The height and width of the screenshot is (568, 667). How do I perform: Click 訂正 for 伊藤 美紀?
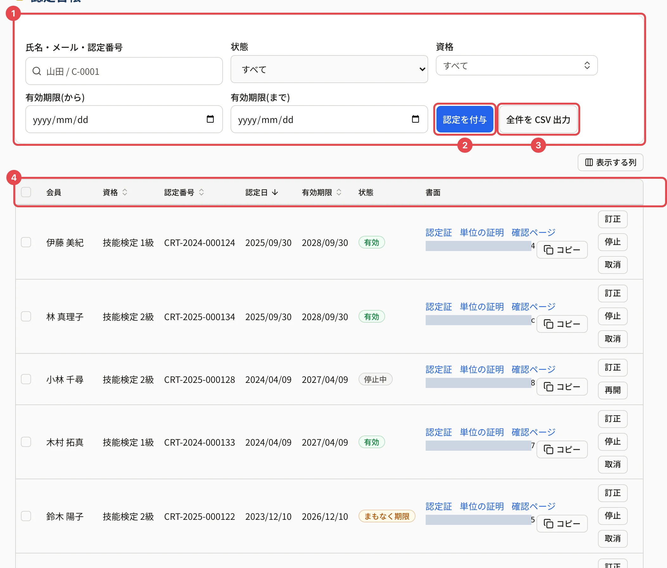[x=613, y=219]
